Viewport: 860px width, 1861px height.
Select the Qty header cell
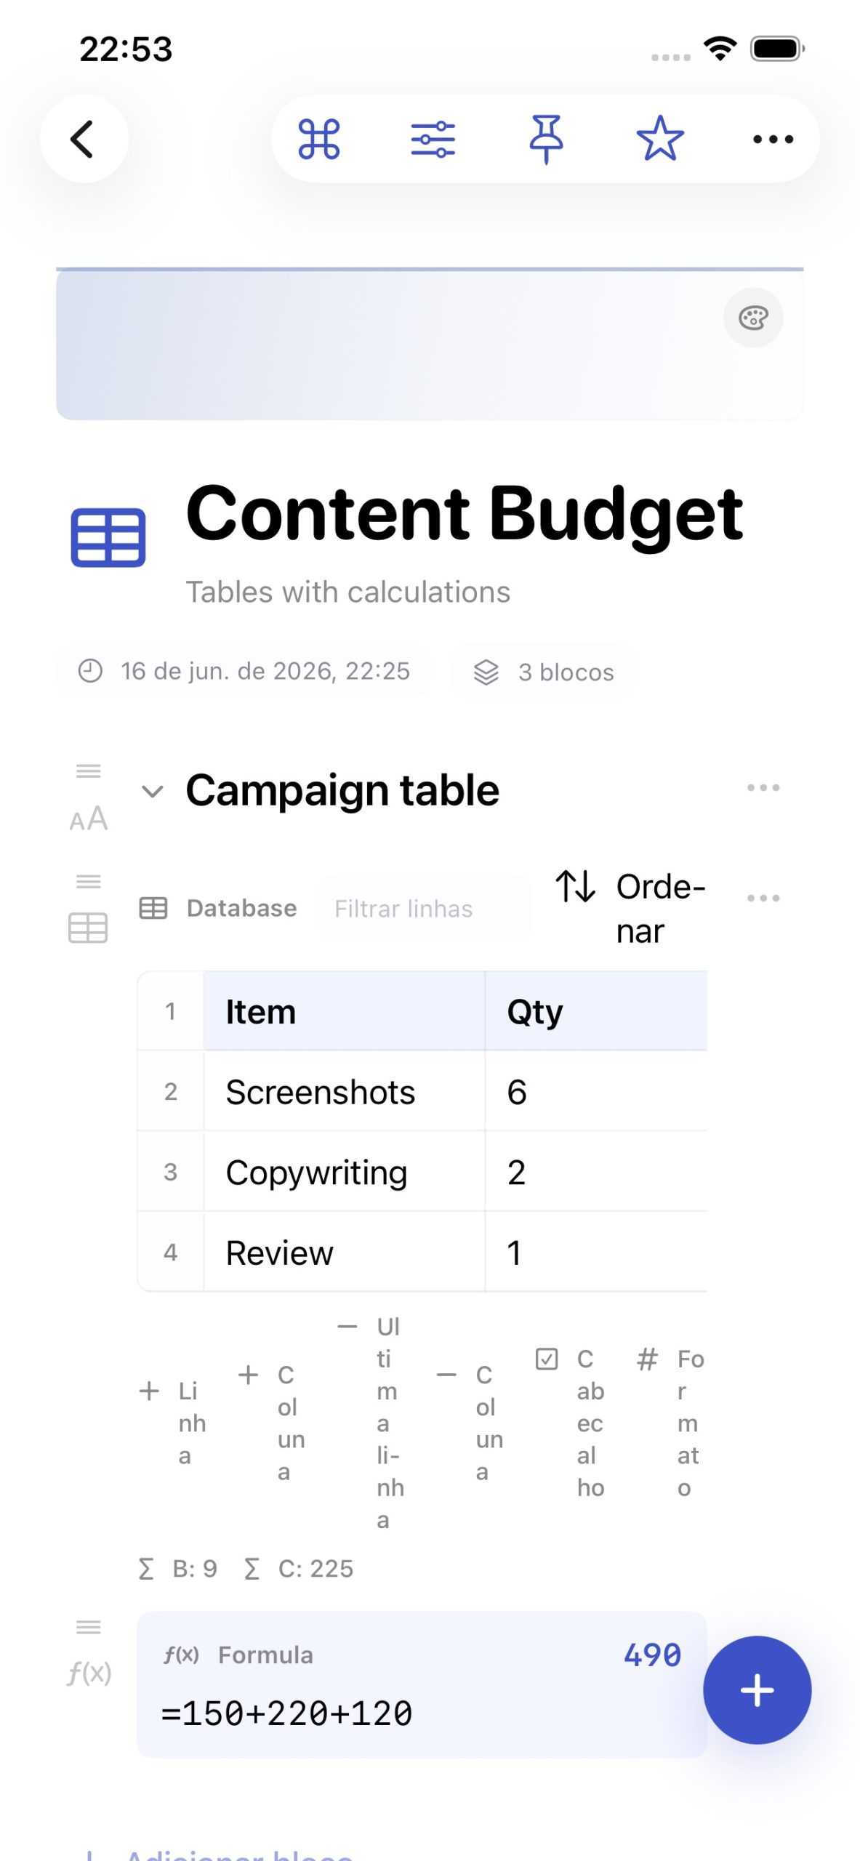(596, 1011)
